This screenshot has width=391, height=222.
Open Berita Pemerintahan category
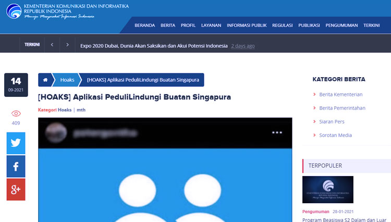tap(342, 108)
